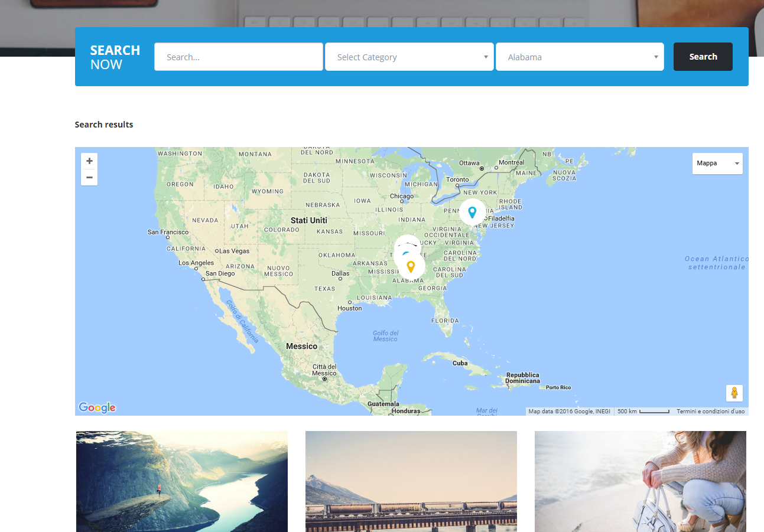
Task: Click the Filadelfia city label
Action: (x=501, y=218)
